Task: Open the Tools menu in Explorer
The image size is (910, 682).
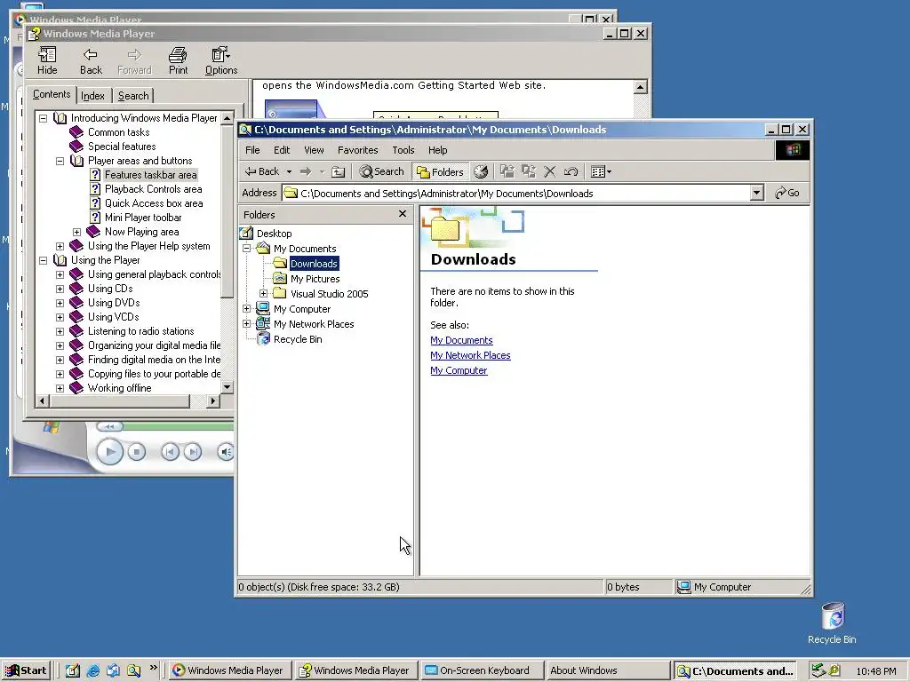Action: (403, 150)
